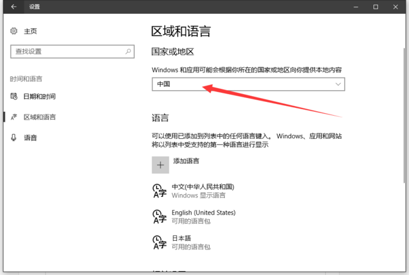Screen dimensions: 409x275
Task: Click the back arrow in the title bar
Action: [x=14, y=7]
